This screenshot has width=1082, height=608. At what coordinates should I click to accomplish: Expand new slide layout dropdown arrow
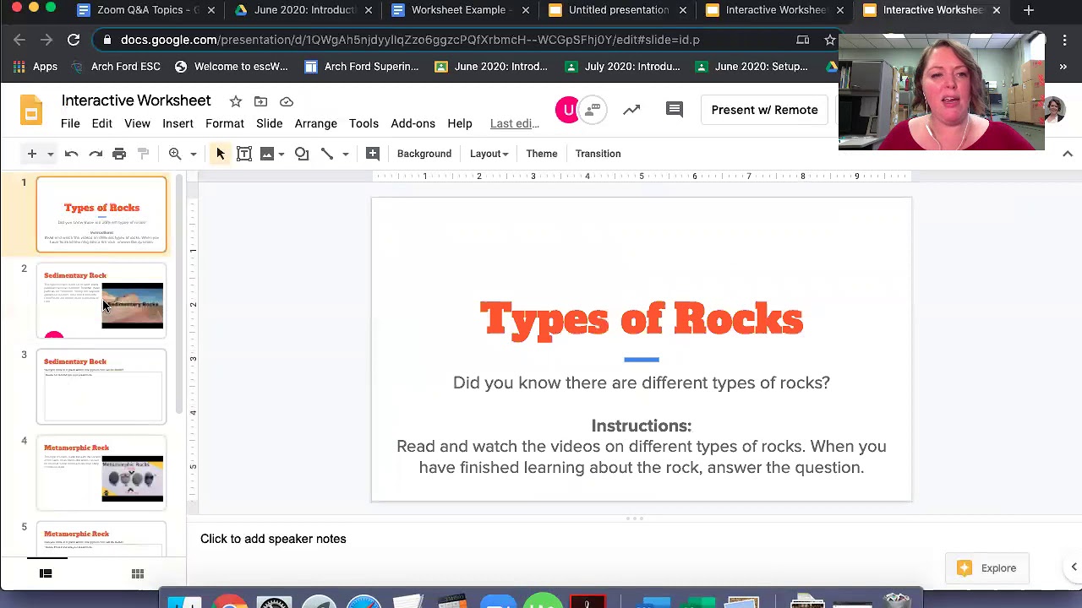pyautogui.click(x=50, y=154)
